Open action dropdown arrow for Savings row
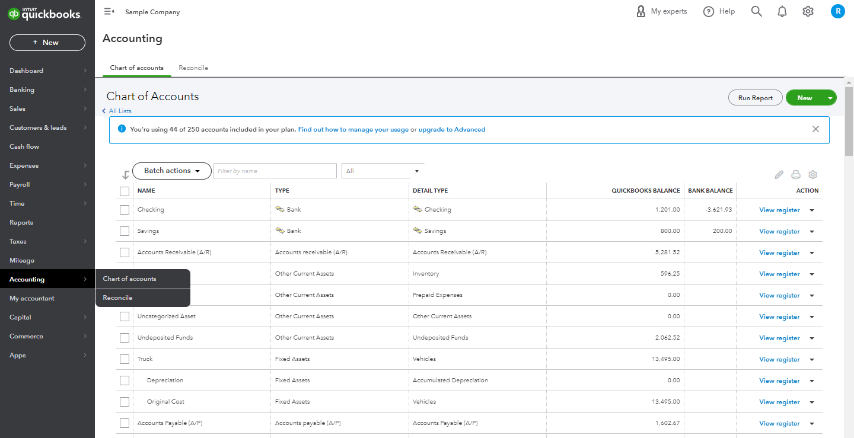Viewport: 854px width, 438px height. coord(812,232)
